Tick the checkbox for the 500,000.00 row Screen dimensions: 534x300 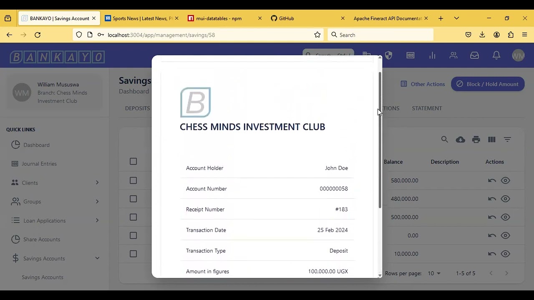pyautogui.click(x=133, y=217)
